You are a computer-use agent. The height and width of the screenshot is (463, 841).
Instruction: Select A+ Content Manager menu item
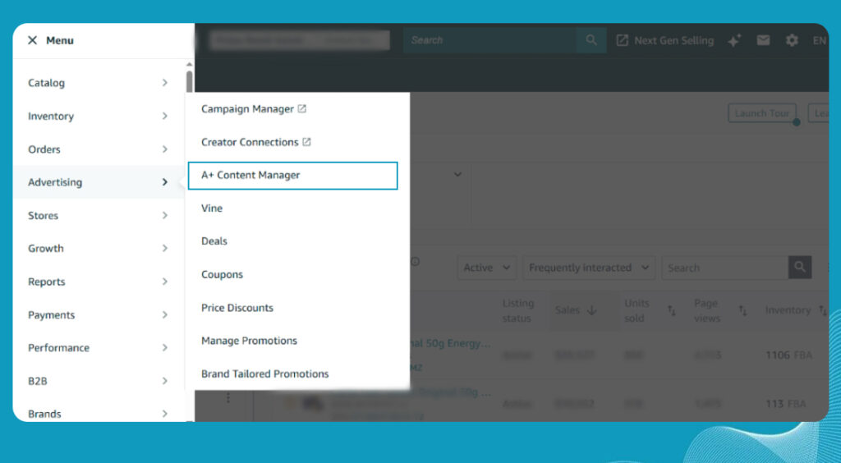[x=292, y=175]
